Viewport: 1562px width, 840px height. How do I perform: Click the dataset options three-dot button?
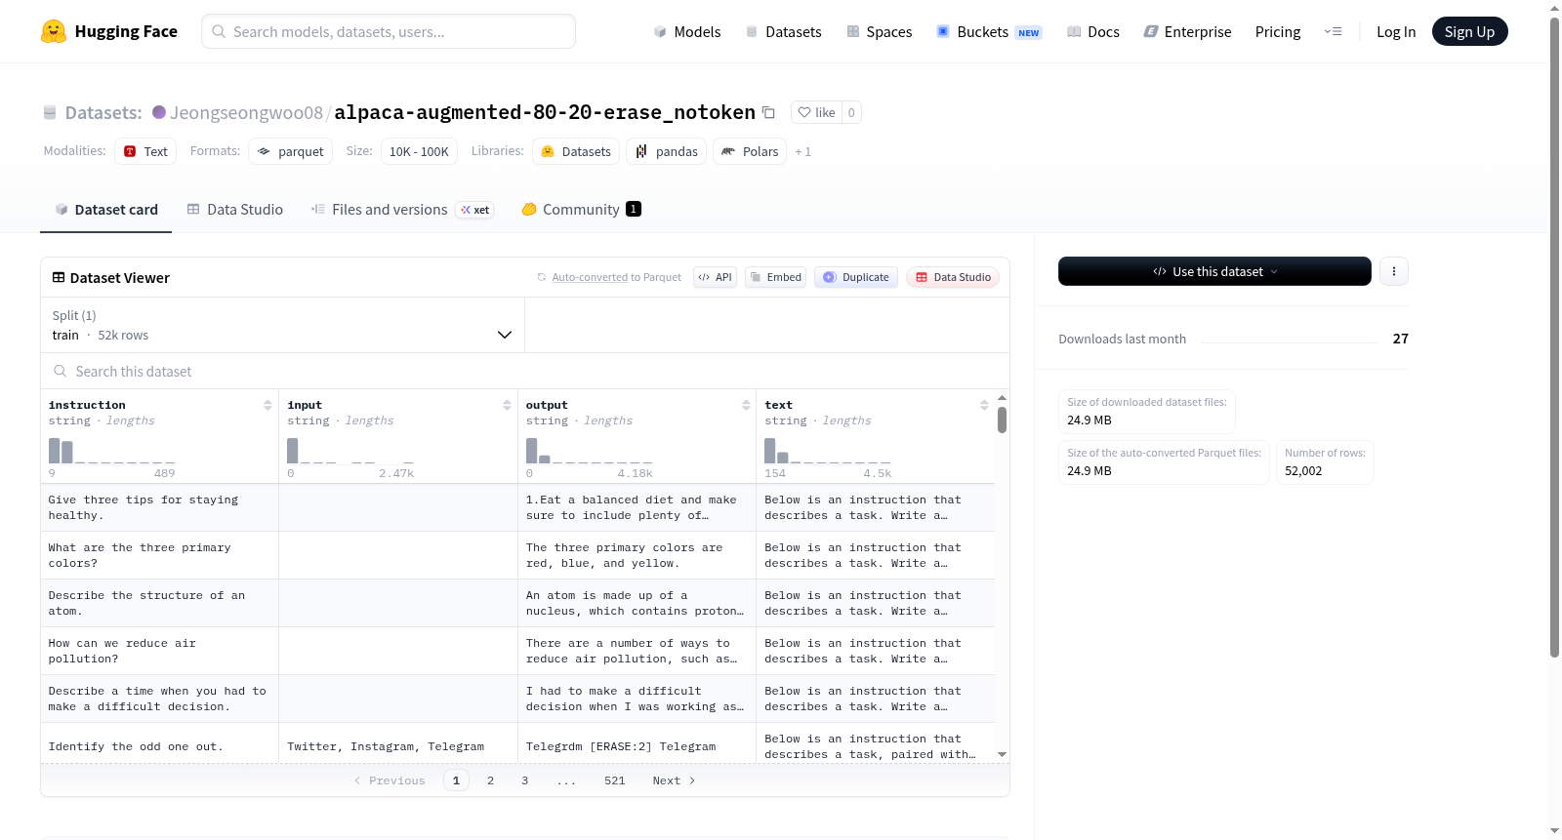coord(1394,271)
